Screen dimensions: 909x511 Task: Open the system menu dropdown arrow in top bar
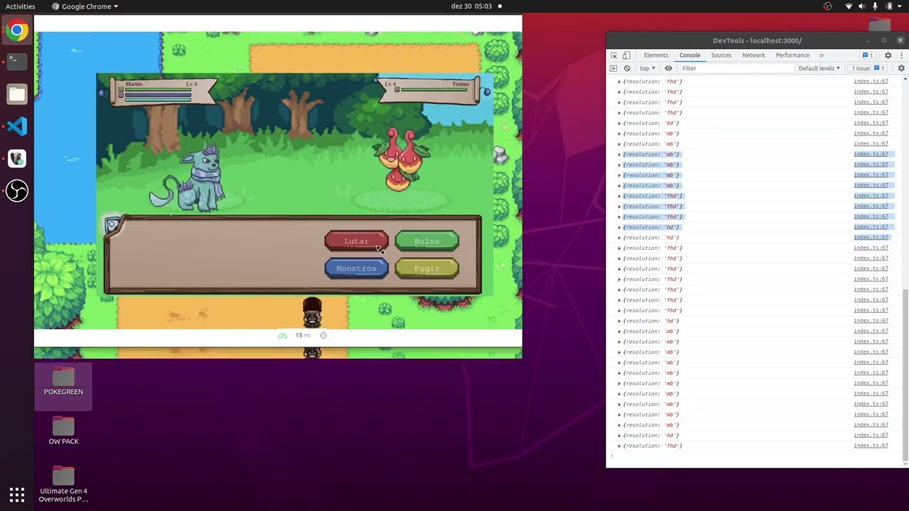point(899,6)
